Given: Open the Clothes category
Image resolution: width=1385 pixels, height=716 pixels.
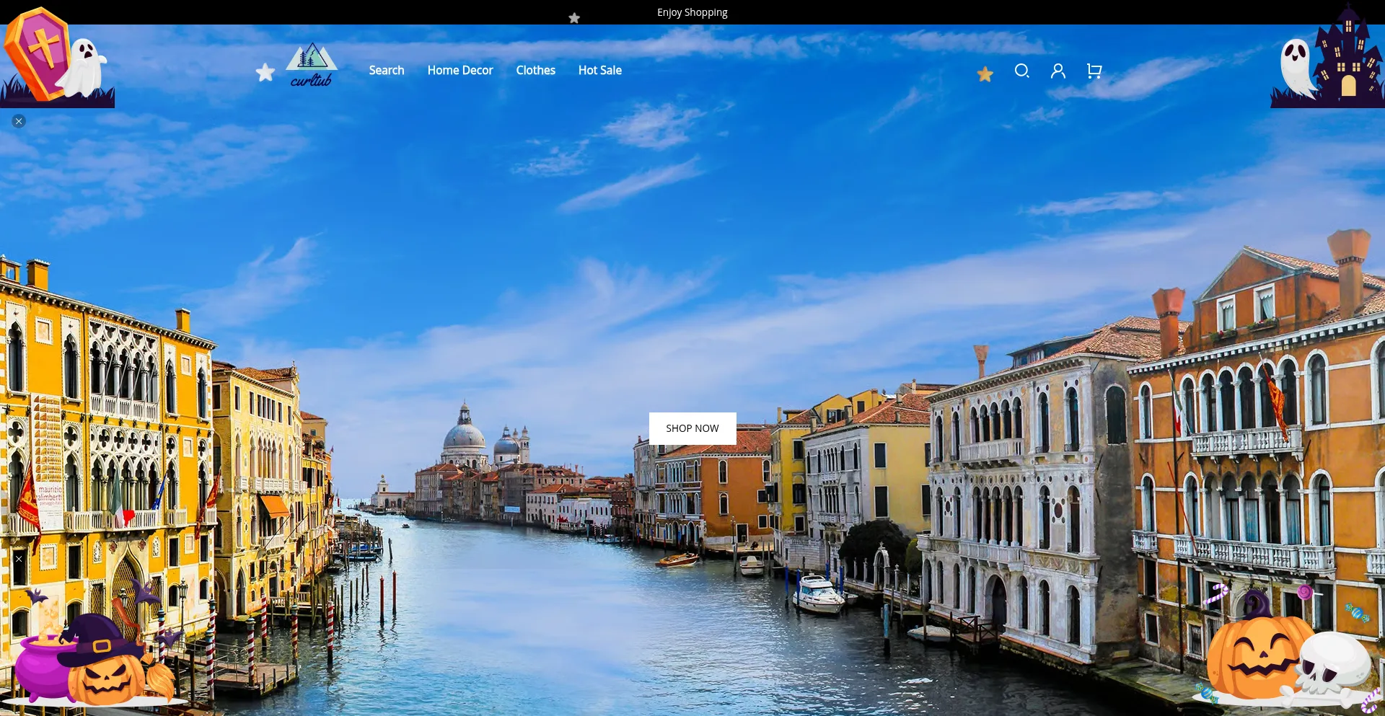Looking at the screenshot, I should click(x=535, y=71).
